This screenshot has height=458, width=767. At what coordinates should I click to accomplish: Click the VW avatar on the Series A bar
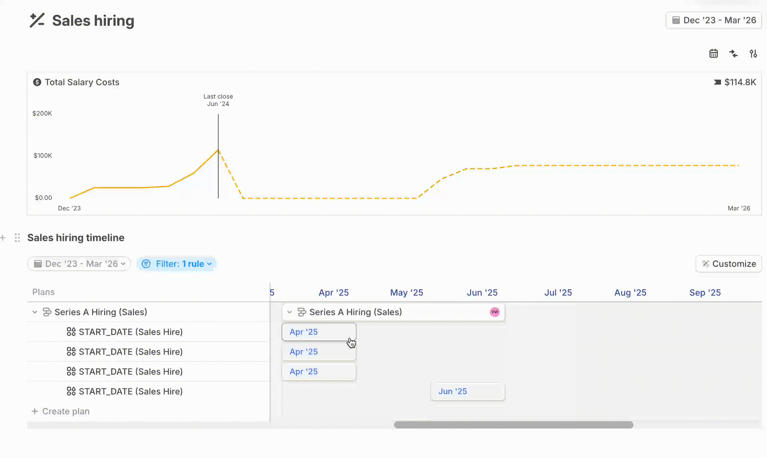click(494, 312)
